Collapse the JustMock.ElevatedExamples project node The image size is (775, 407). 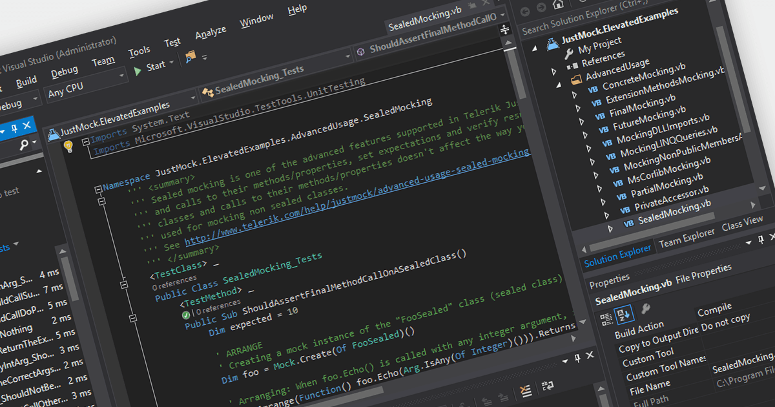tap(535, 49)
